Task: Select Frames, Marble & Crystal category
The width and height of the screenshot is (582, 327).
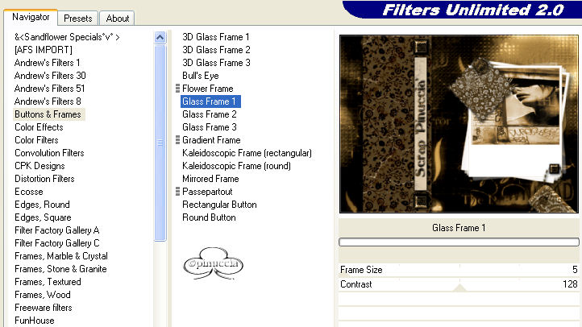Action: pos(61,256)
